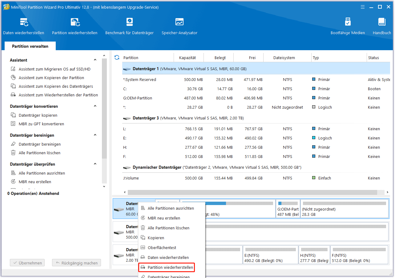Select the Partition verwalten tab
Image resolution: width=395 pixels, height=278 pixels.
pyautogui.click(x=30, y=46)
